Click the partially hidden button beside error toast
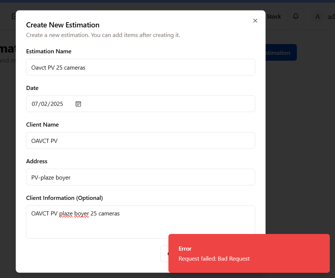This screenshot has width=335, height=278. pos(164,254)
